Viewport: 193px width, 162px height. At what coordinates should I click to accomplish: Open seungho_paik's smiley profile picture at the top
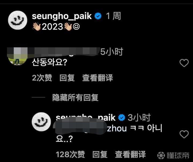tap(18, 20)
